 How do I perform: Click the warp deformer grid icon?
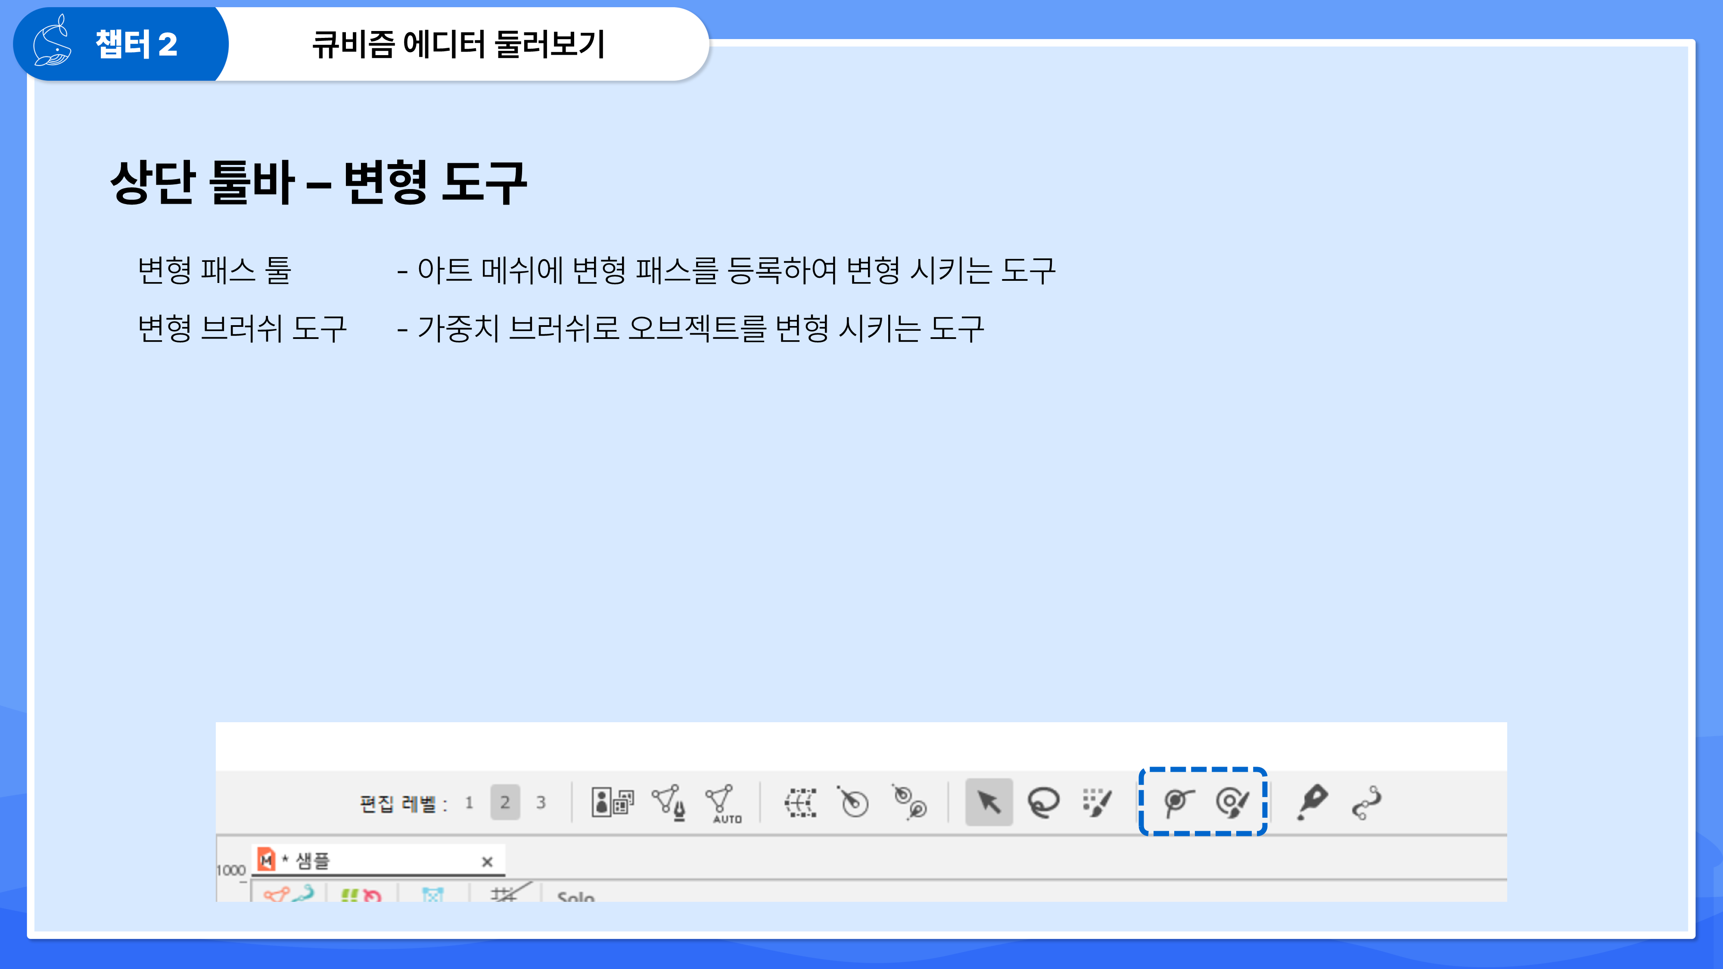[800, 802]
